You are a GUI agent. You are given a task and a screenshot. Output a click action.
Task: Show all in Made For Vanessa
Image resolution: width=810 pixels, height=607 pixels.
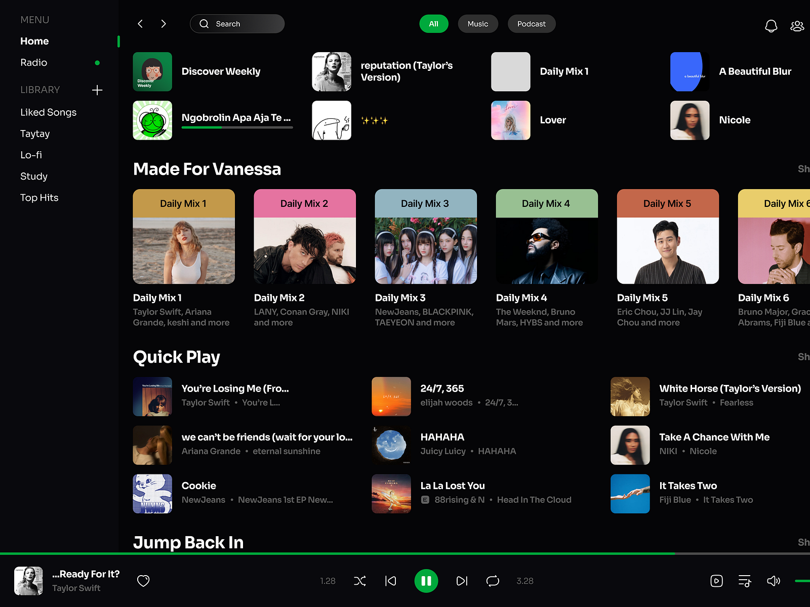[x=804, y=169]
